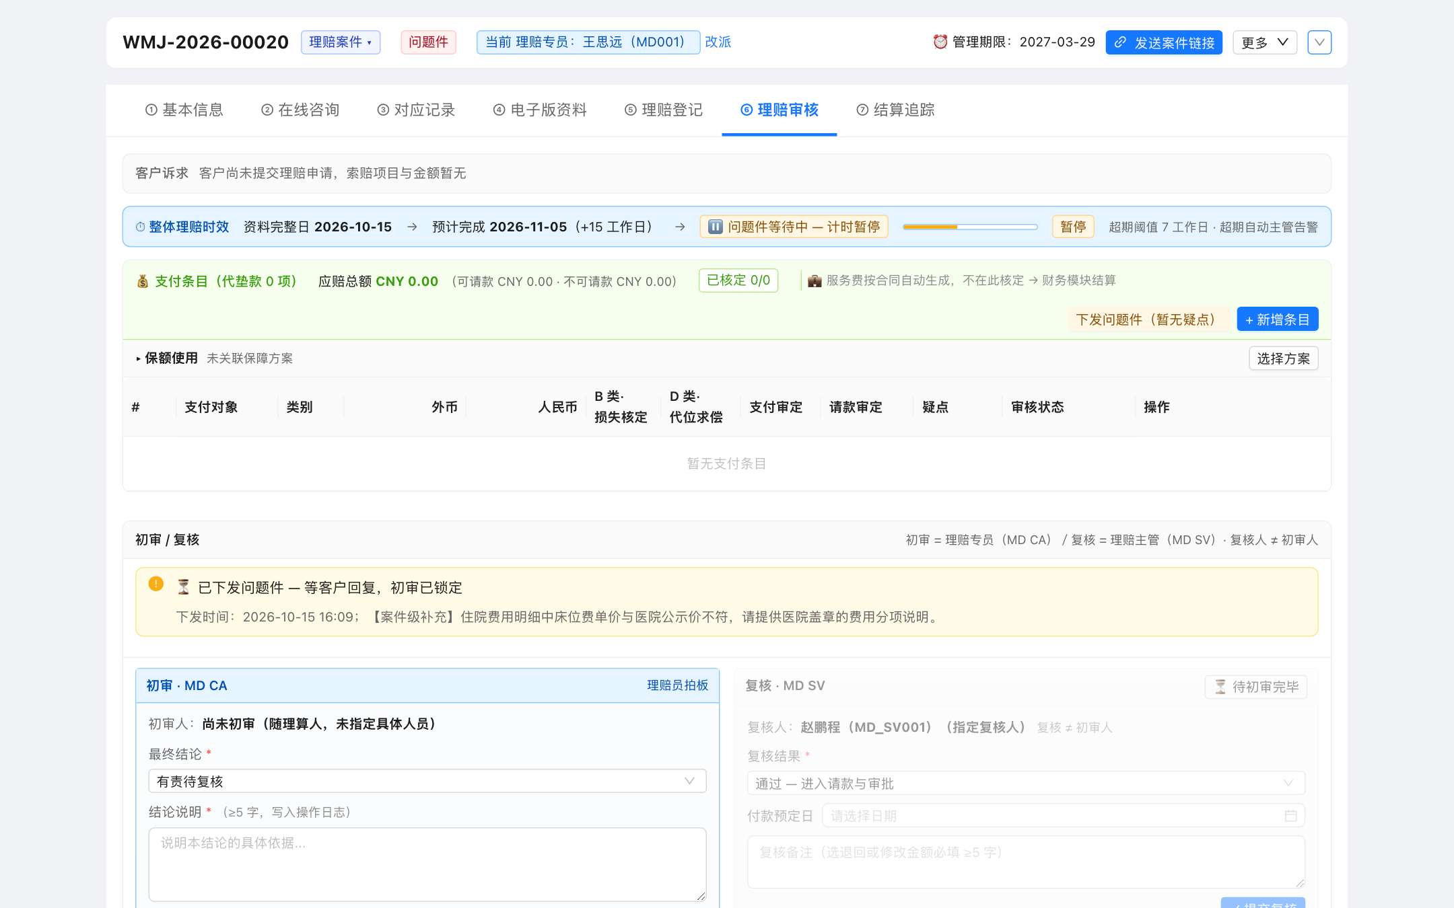Image resolution: width=1454 pixels, height=908 pixels.
Task: Click into the 结论说明 textarea
Action: [x=427, y=864]
